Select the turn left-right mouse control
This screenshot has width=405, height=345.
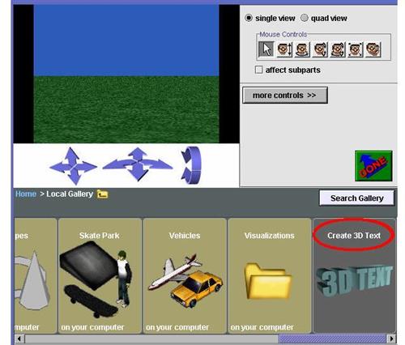tap(302, 49)
